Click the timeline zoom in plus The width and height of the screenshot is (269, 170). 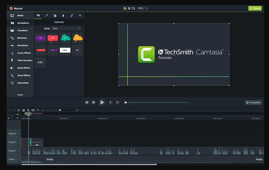click(77, 110)
